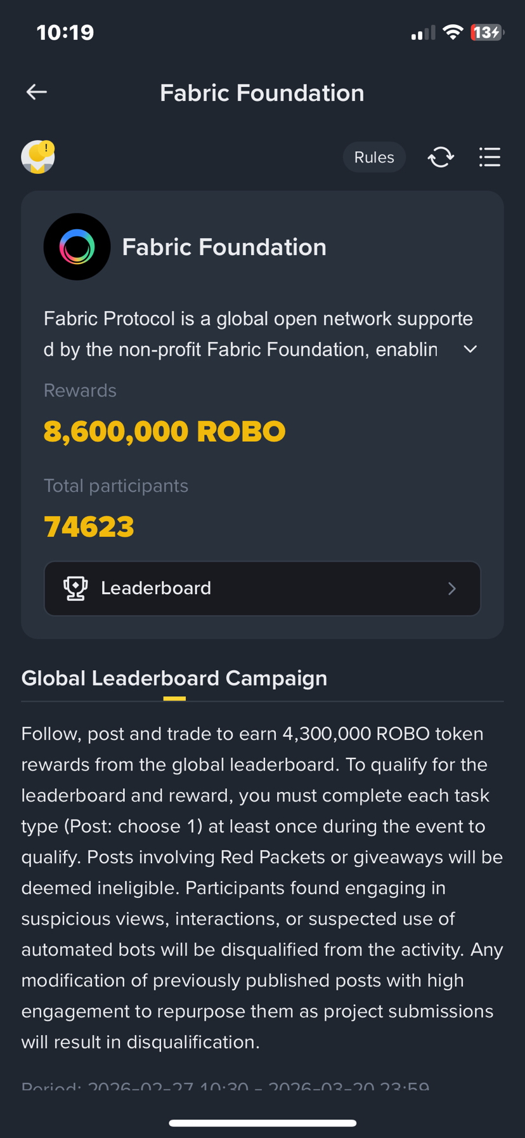Tap the cellular signal bars icon
This screenshot has width=525, height=1138.
tap(423, 33)
